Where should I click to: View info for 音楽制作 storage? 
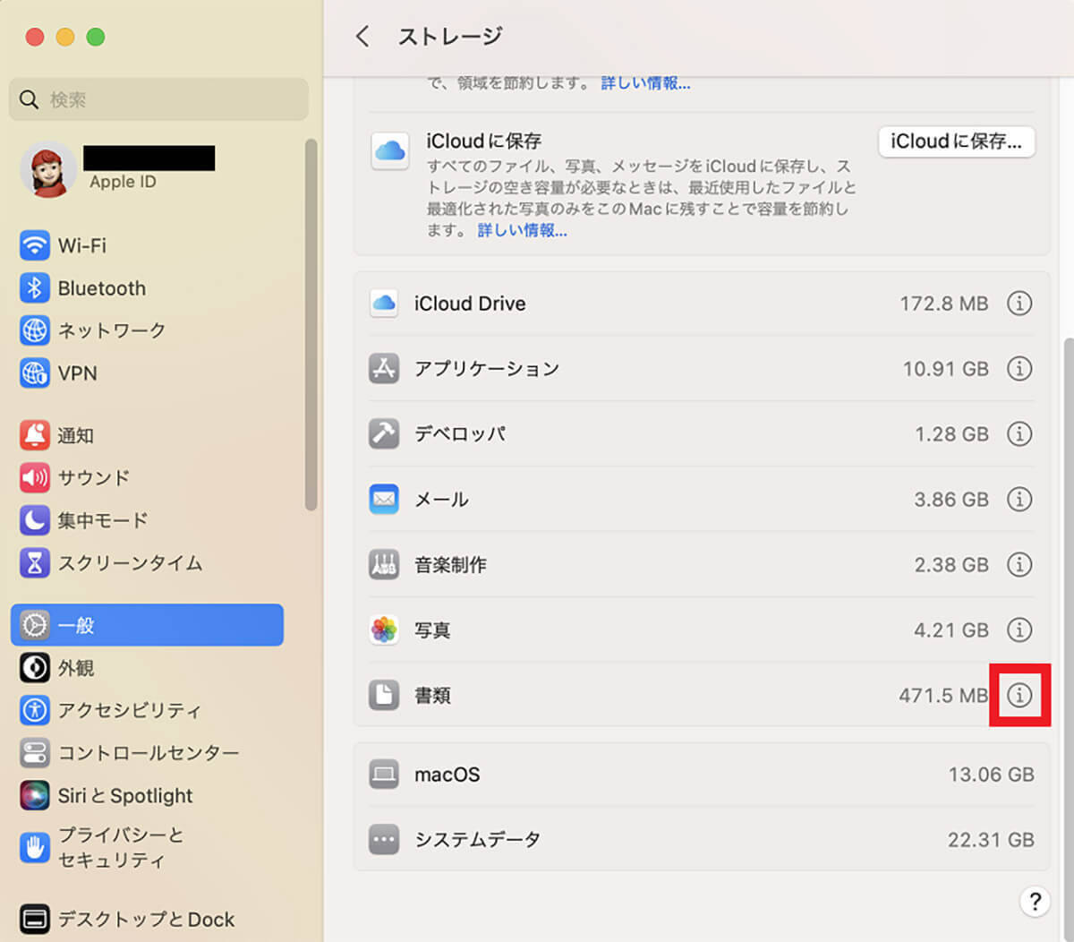pyautogui.click(x=1019, y=565)
